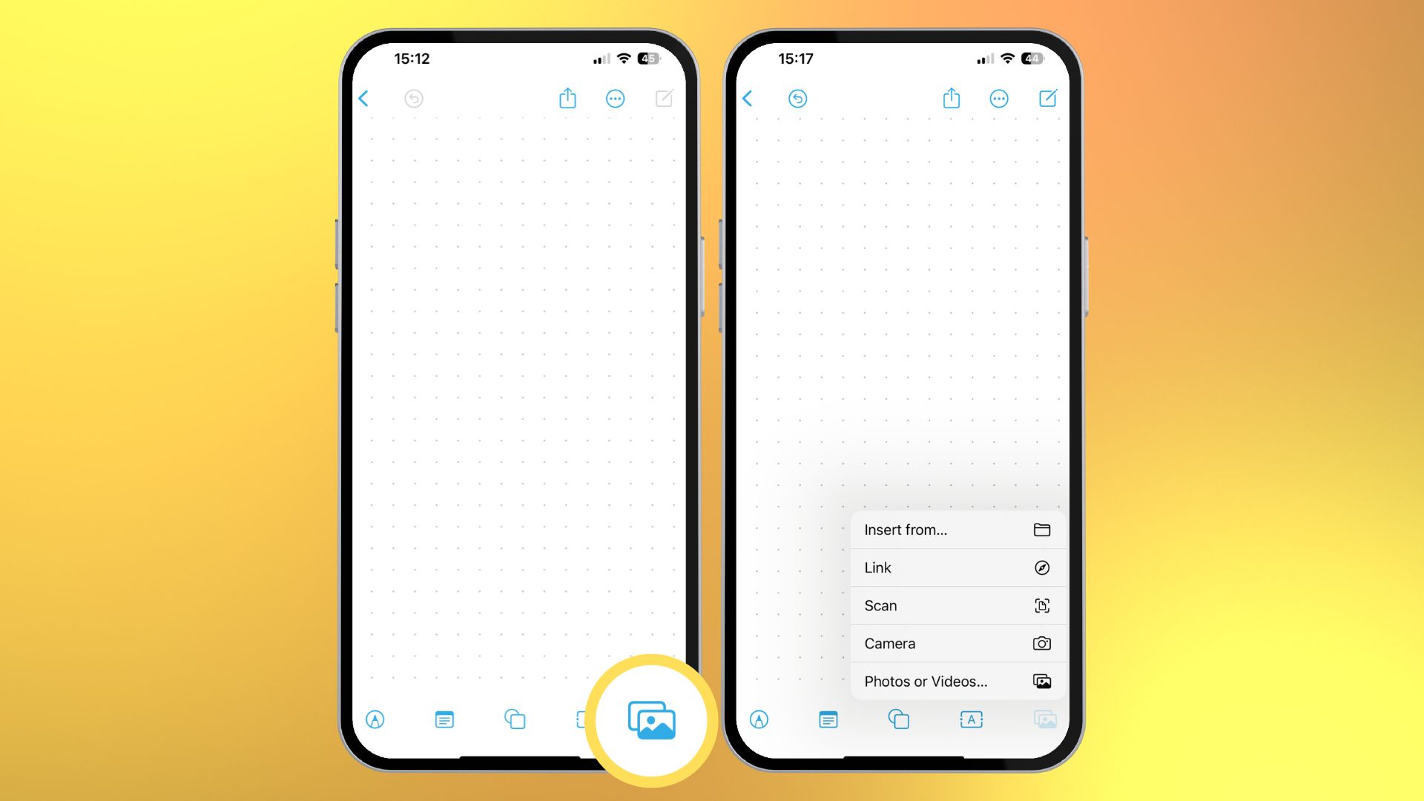Viewport: 1424px width, 801px height.
Task: Tap Link option in insert menu
Action: pyautogui.click(x=957, y=567)
